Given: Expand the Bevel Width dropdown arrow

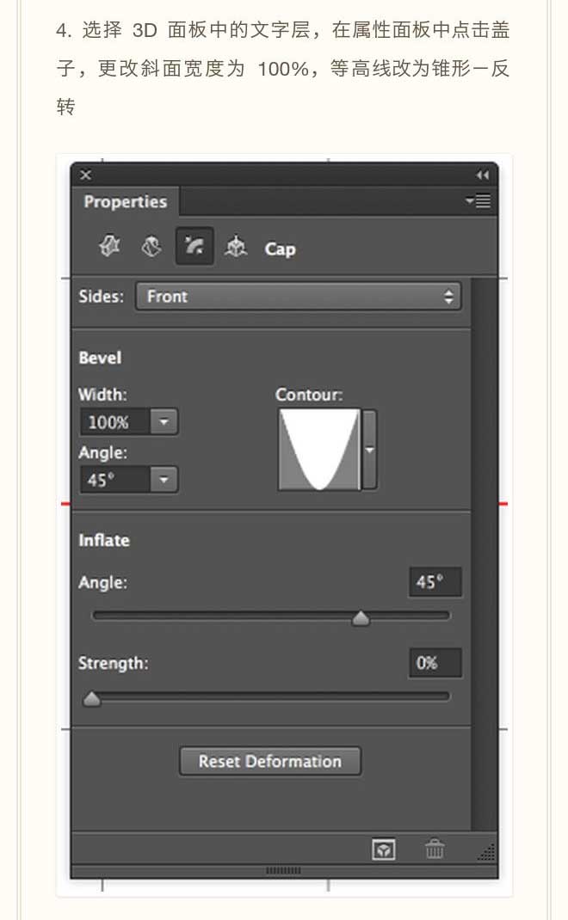Looking at the screenshot, I should click(164, 422).
